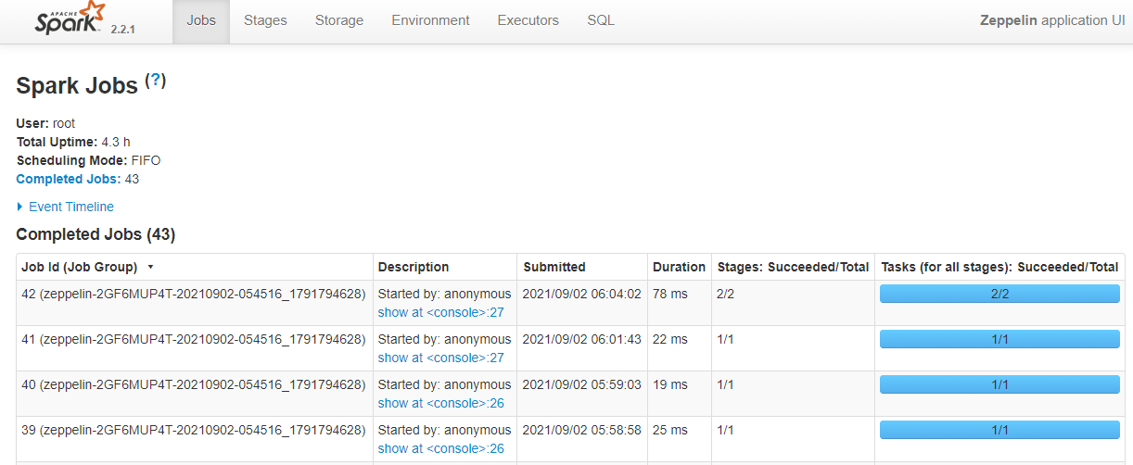The height and width of the screenshot is (465, 1133).
Task: Click the Spark version 2.2.1 label
Action: tap(123, 29)
